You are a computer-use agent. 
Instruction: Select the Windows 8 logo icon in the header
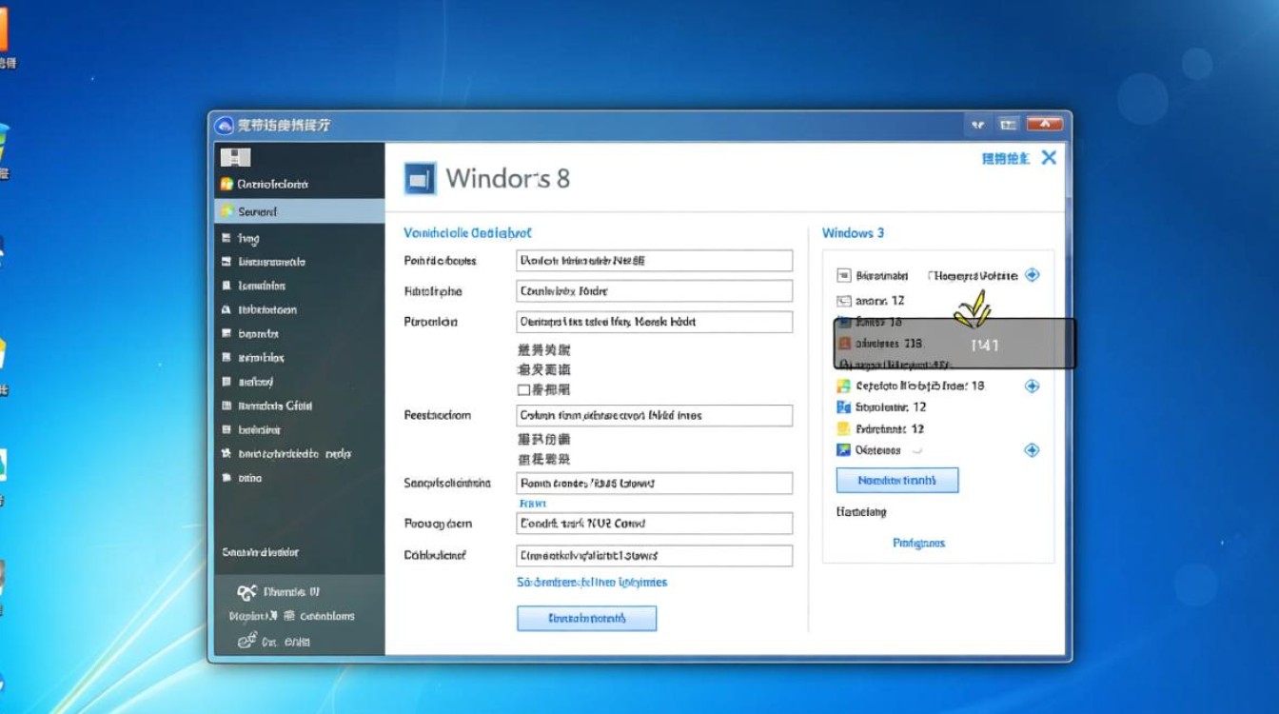click(419, 177)
